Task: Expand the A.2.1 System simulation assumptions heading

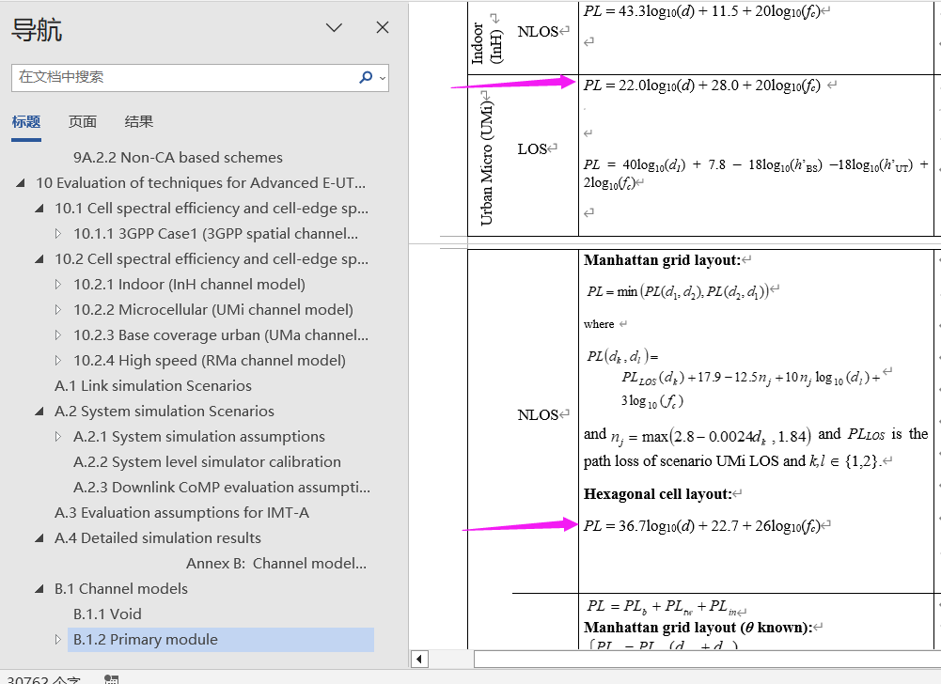Action: pyautogui.click(x=58, y=437)
